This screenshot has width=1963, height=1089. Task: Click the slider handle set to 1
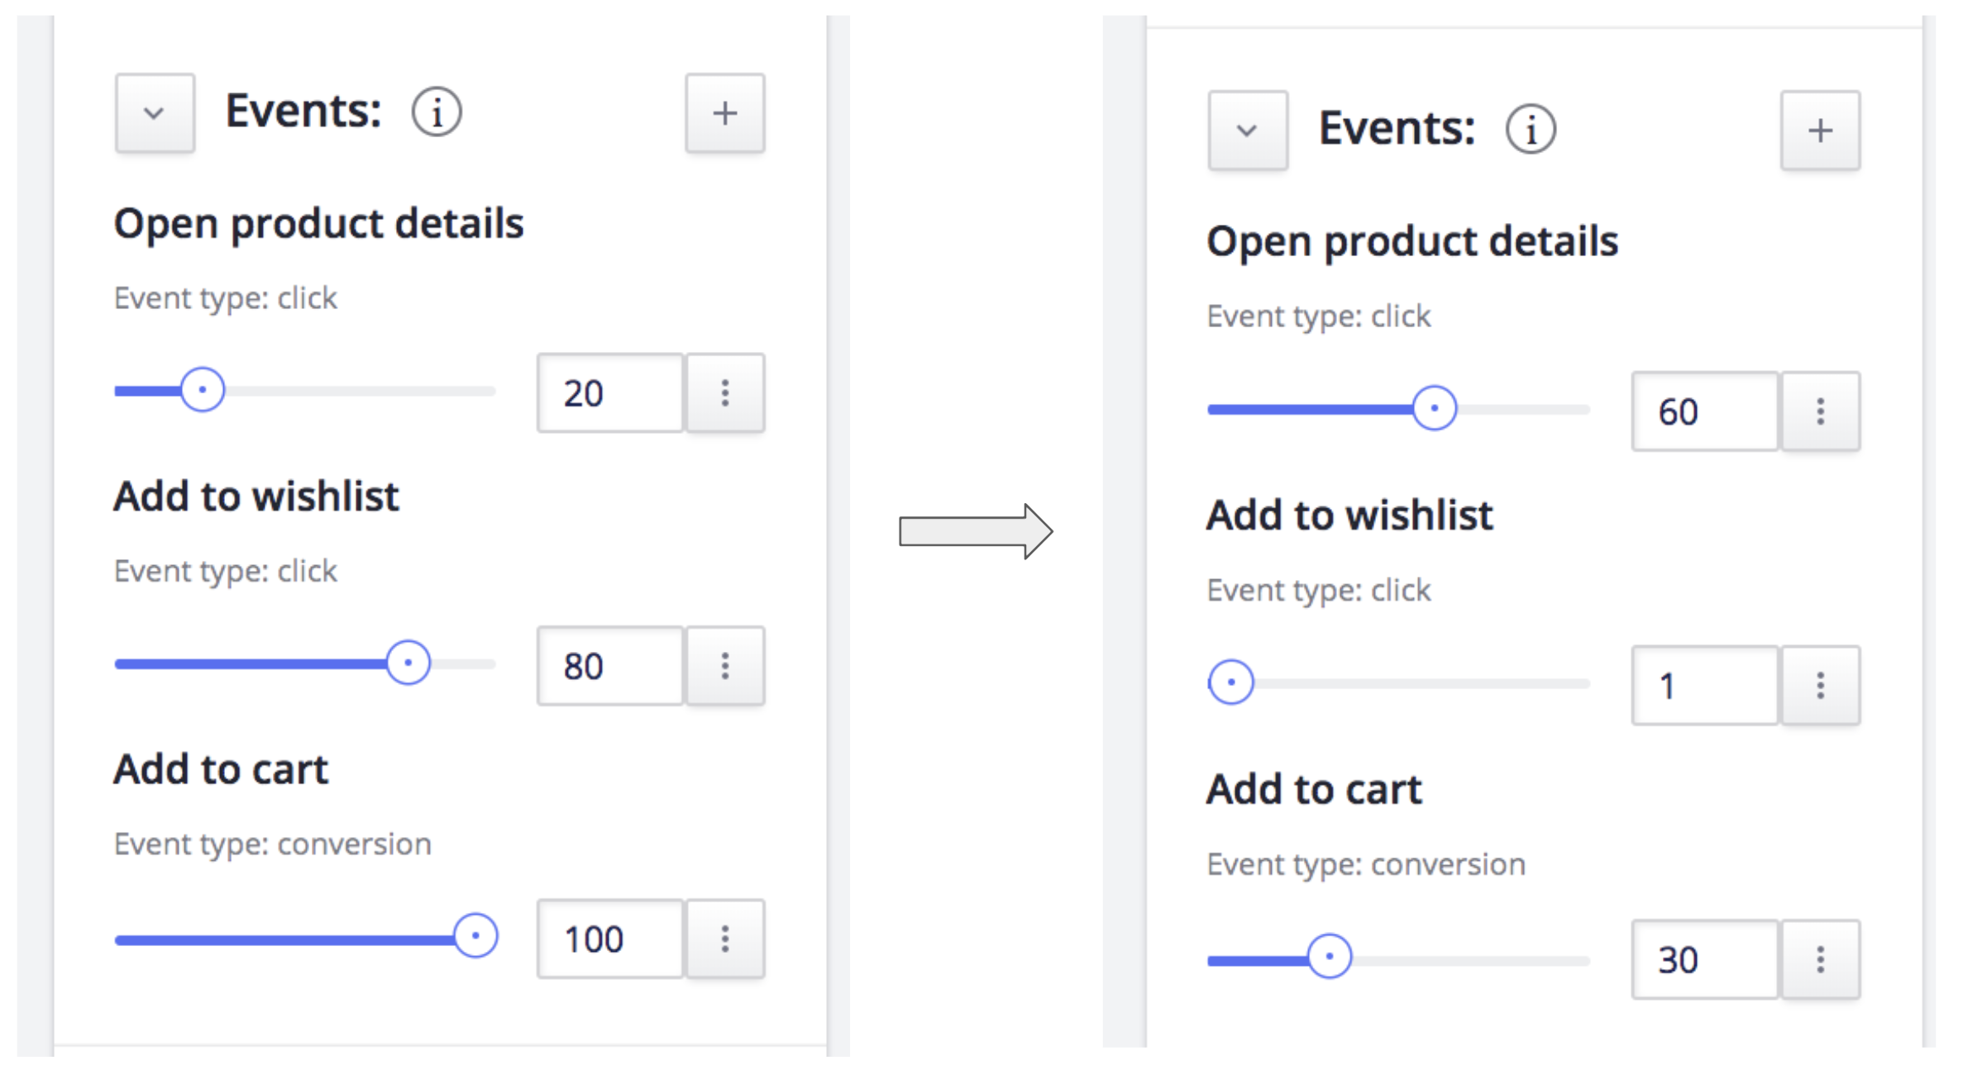[x=1231, y=682]
